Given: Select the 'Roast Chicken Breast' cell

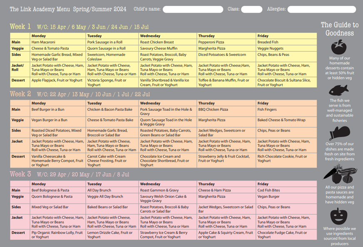Looking at the screenshot, I should [x=168, y=42].
